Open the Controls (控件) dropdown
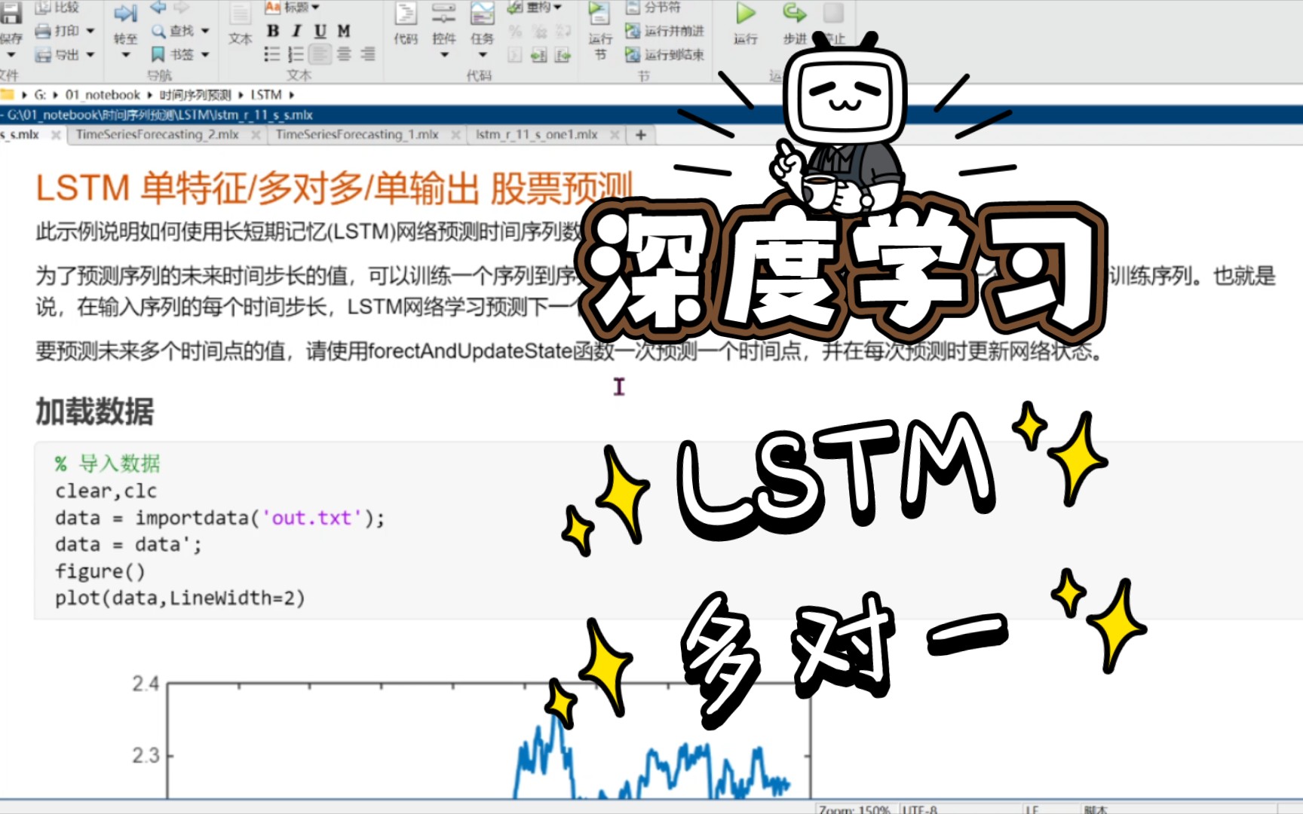 click(445, 41)
